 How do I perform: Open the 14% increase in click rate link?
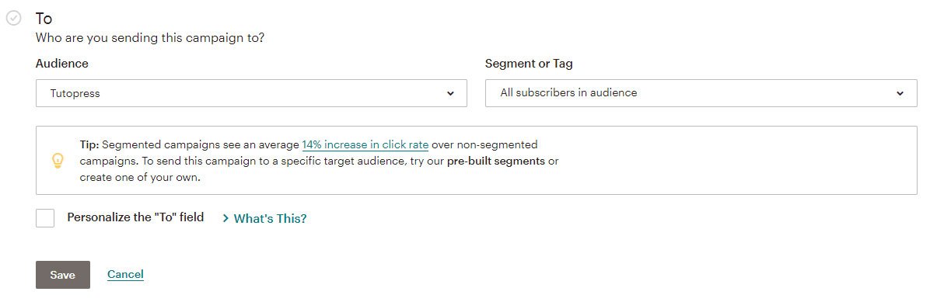[x=365, y=144]
